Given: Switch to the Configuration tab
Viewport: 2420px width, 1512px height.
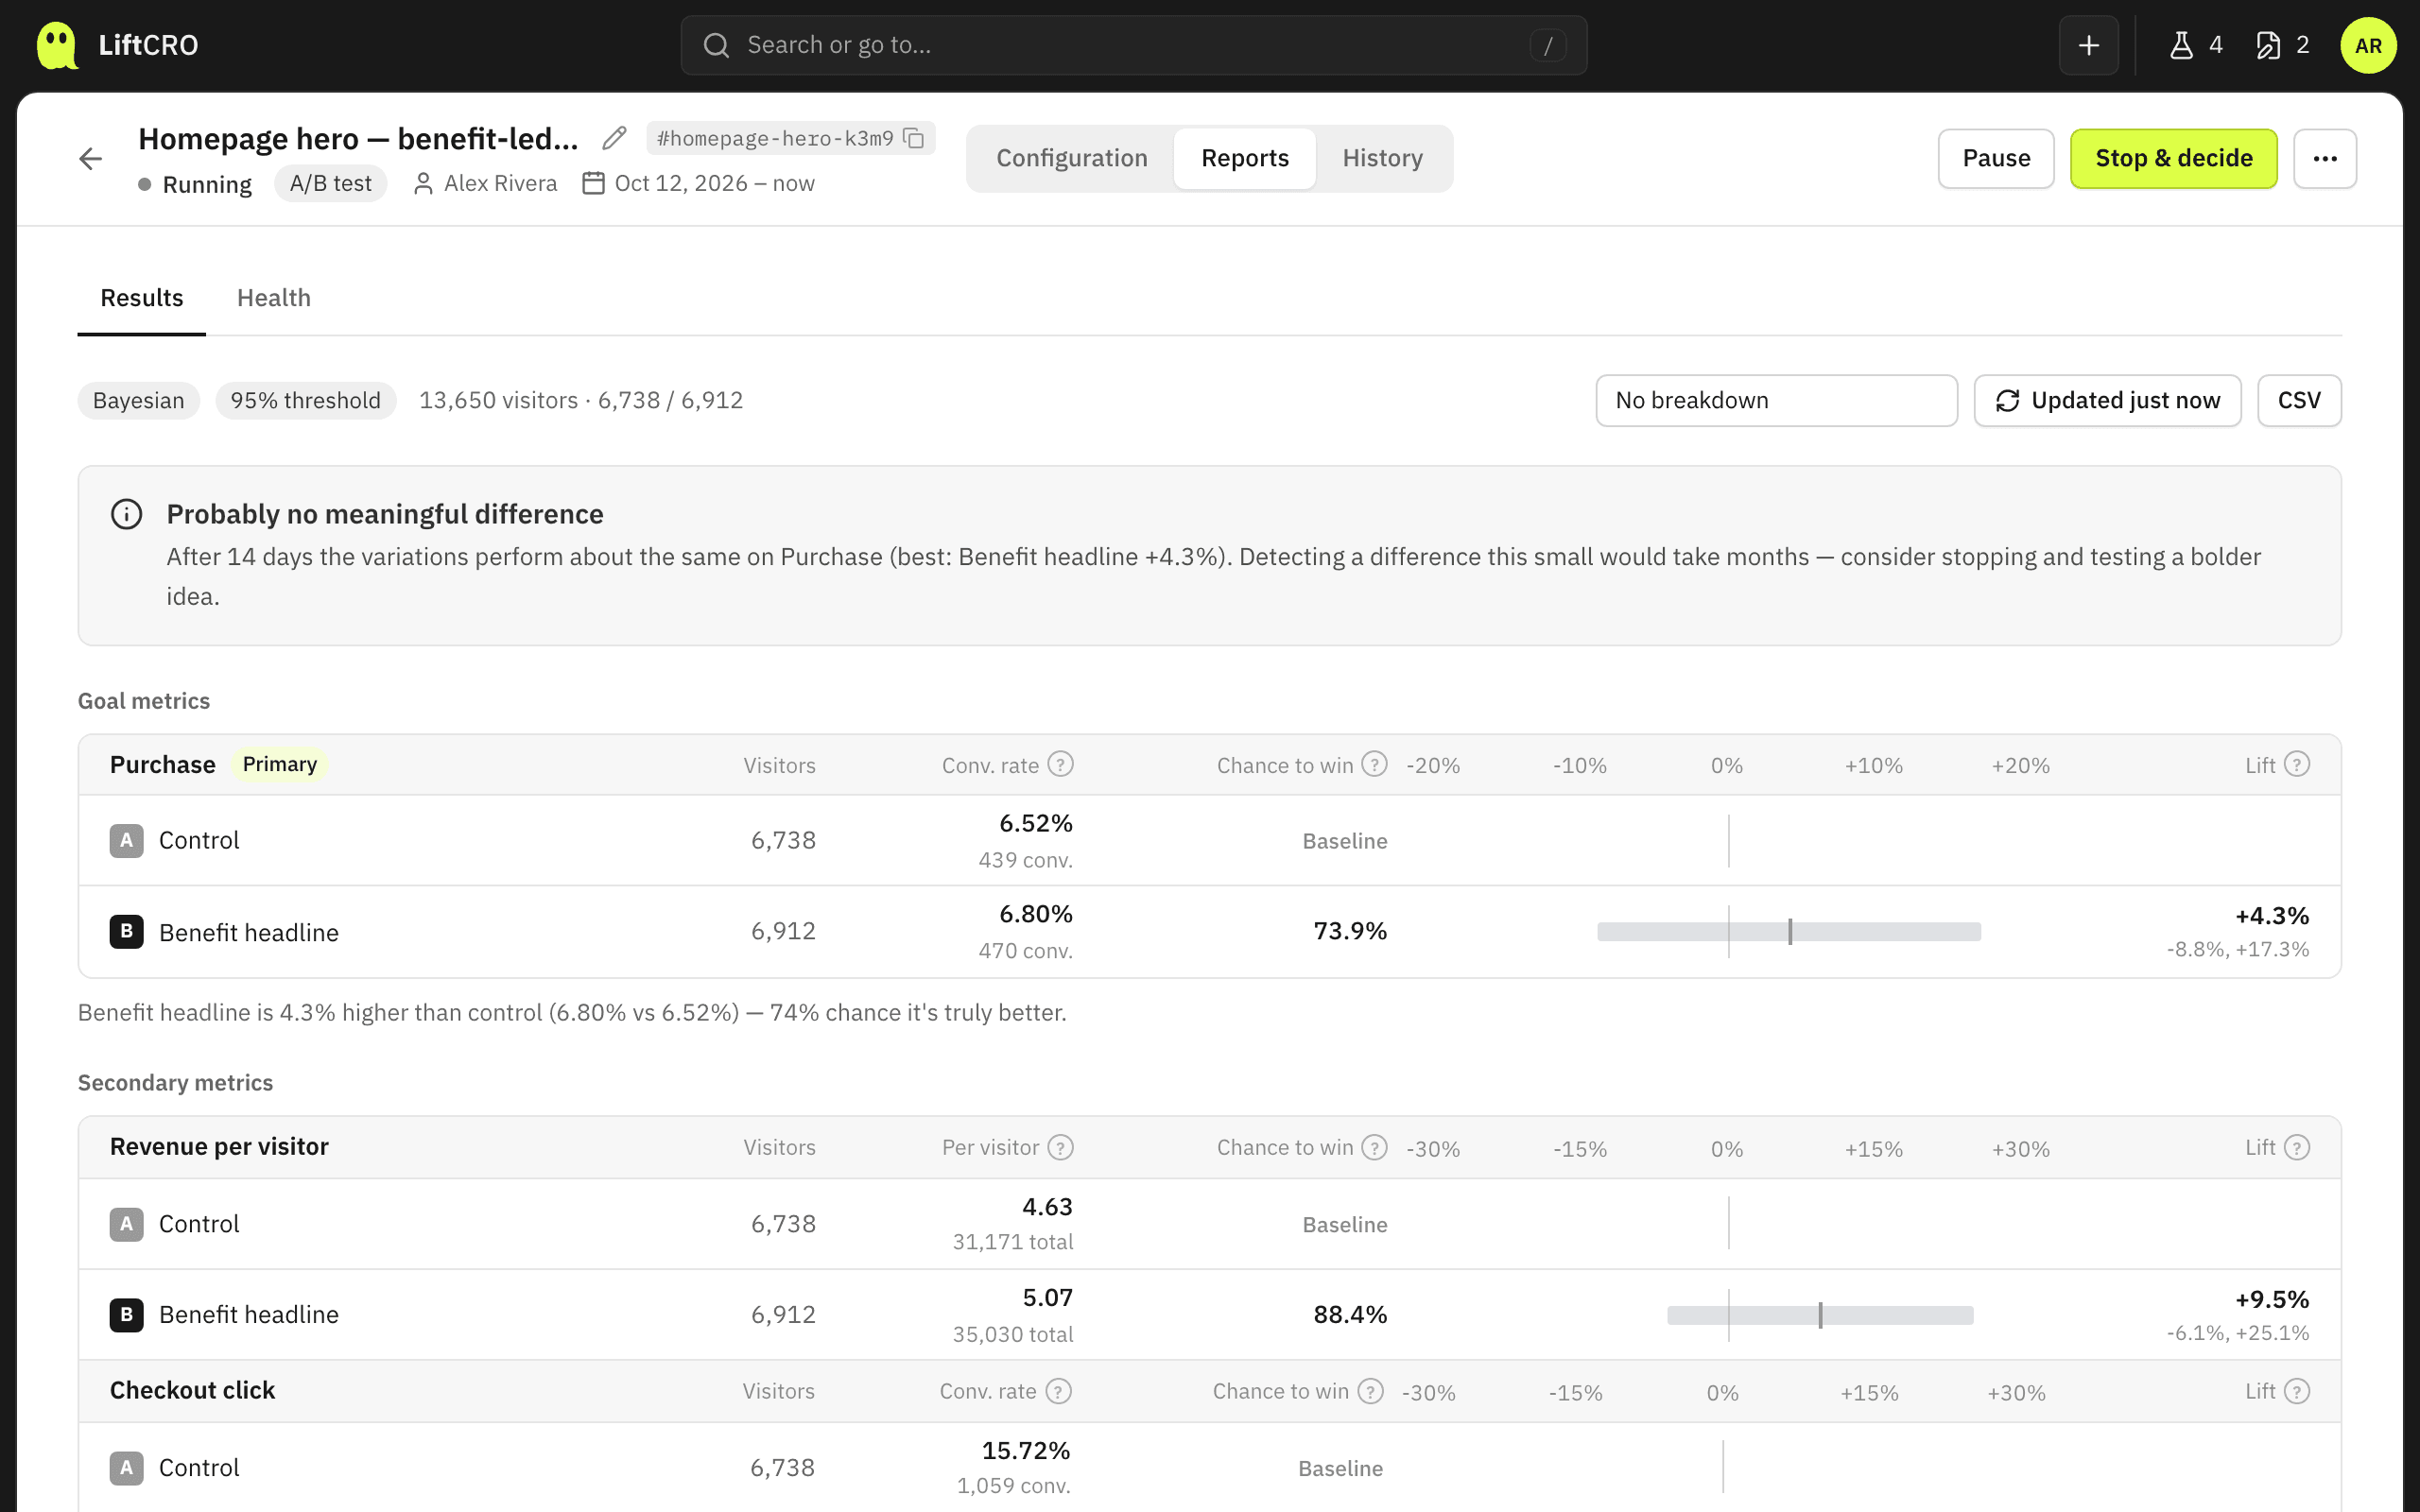Looking at the screenshot, I should point(1071,159).
